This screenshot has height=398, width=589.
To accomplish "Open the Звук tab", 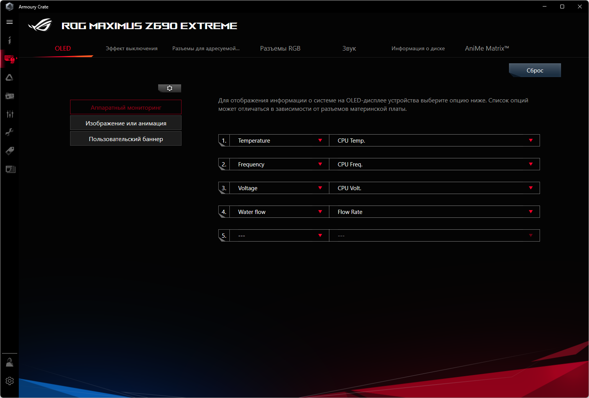I will click(349, 48).
